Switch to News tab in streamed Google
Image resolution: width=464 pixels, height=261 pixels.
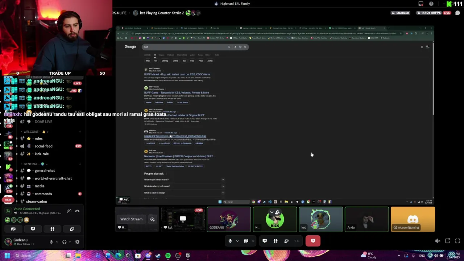(x=200, y=55)
